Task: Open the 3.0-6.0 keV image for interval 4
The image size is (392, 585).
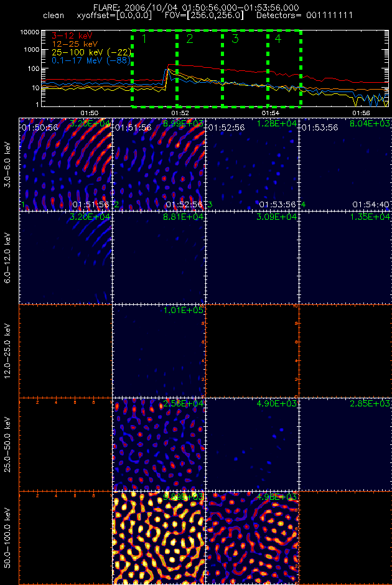Action: click(x=345, y=164)
